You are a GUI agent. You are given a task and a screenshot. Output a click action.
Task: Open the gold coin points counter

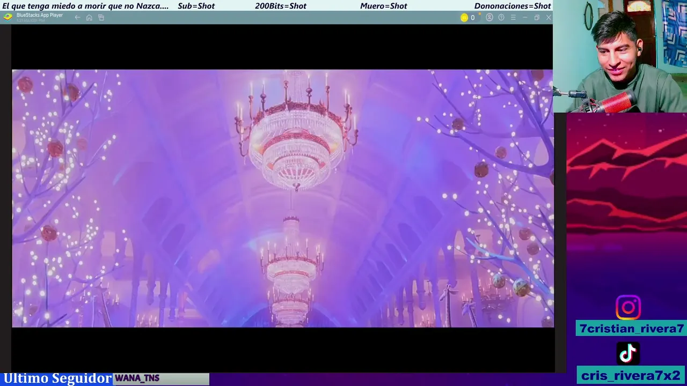(x=467, y=18)
